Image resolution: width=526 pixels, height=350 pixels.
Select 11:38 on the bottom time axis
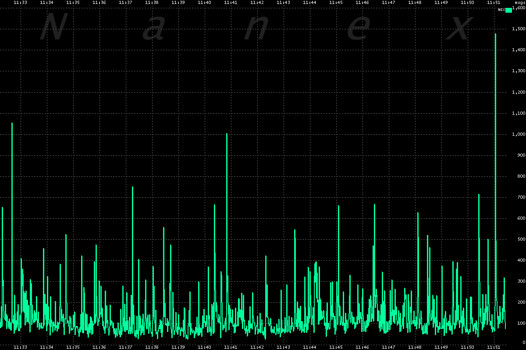(152, 347)
